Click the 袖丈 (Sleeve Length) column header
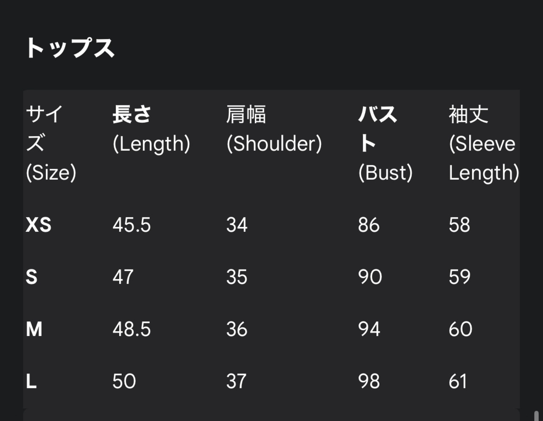Viewport: 543px width, 421px height. (483, 143)
